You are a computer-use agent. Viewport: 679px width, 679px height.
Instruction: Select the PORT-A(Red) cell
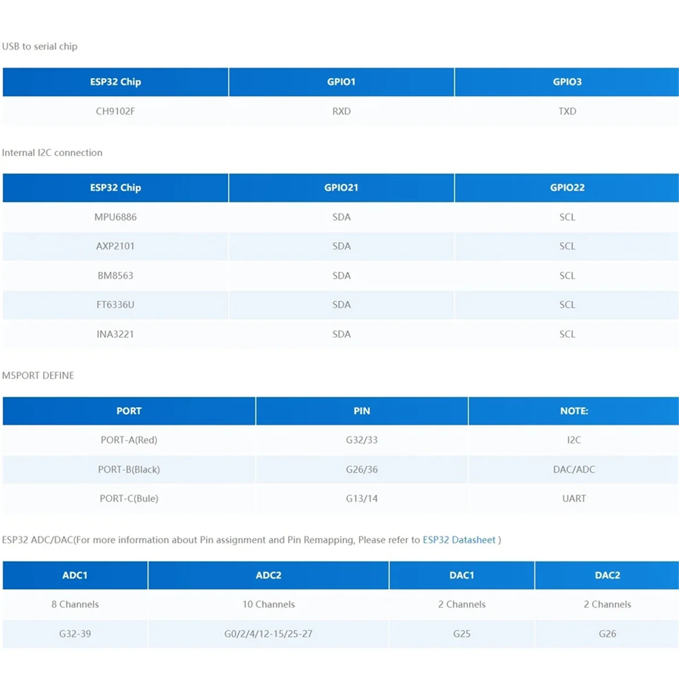[129, 440]
